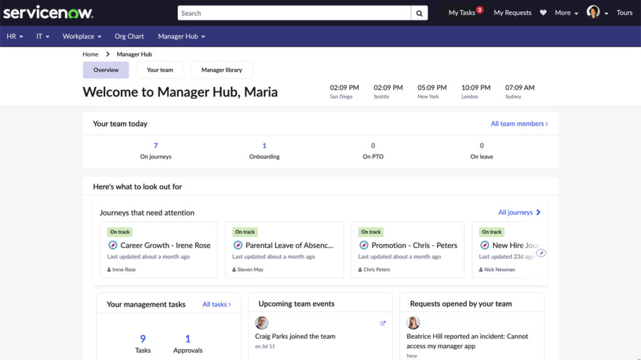Expand the HR dropdown menu
The width and height of the screenshot is (641, 360).
[14, 36]
